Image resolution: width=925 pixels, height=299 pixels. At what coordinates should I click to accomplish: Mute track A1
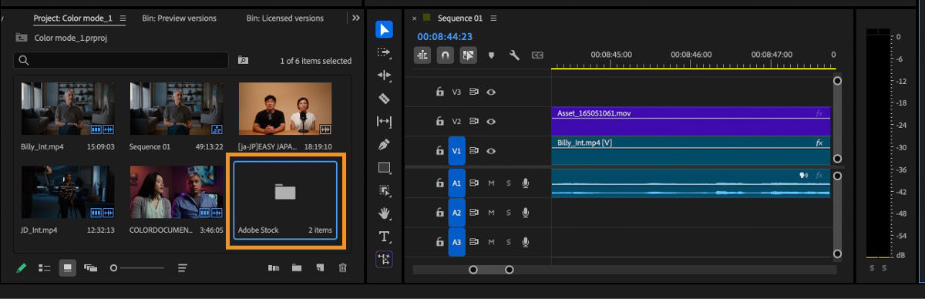click(492, 183)
